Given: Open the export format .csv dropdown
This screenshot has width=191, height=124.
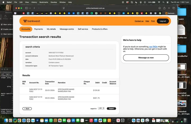Looking at the screenshot, I should click(x=101, y=108).
